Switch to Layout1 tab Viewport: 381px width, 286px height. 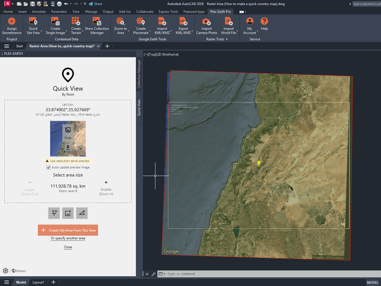[38, 282]
